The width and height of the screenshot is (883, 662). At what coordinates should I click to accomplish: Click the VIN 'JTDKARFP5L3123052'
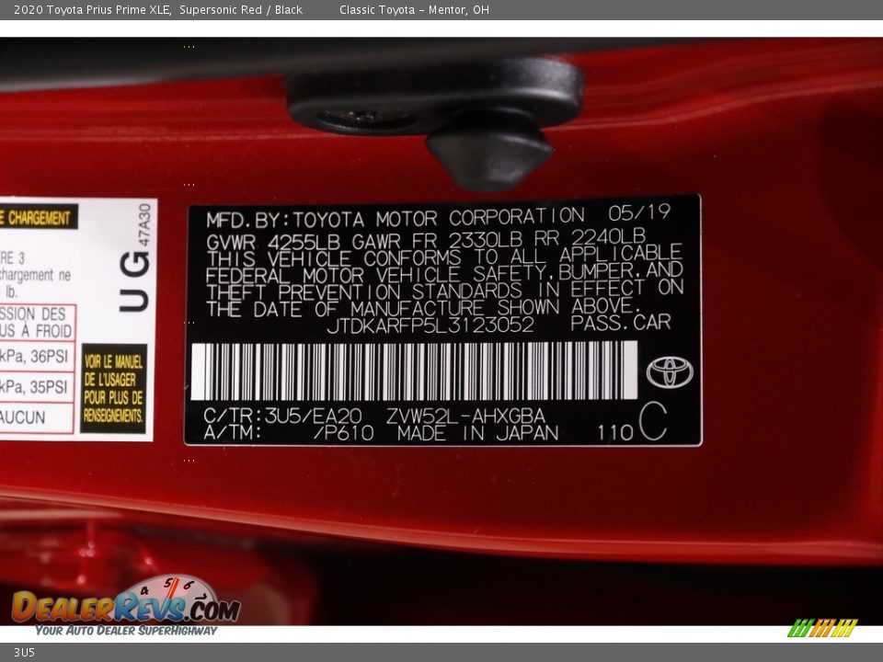(430, 325)
